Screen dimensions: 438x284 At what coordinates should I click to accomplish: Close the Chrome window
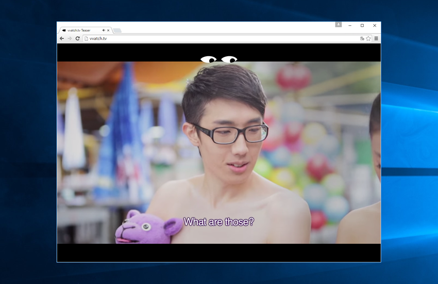[375, 25]
